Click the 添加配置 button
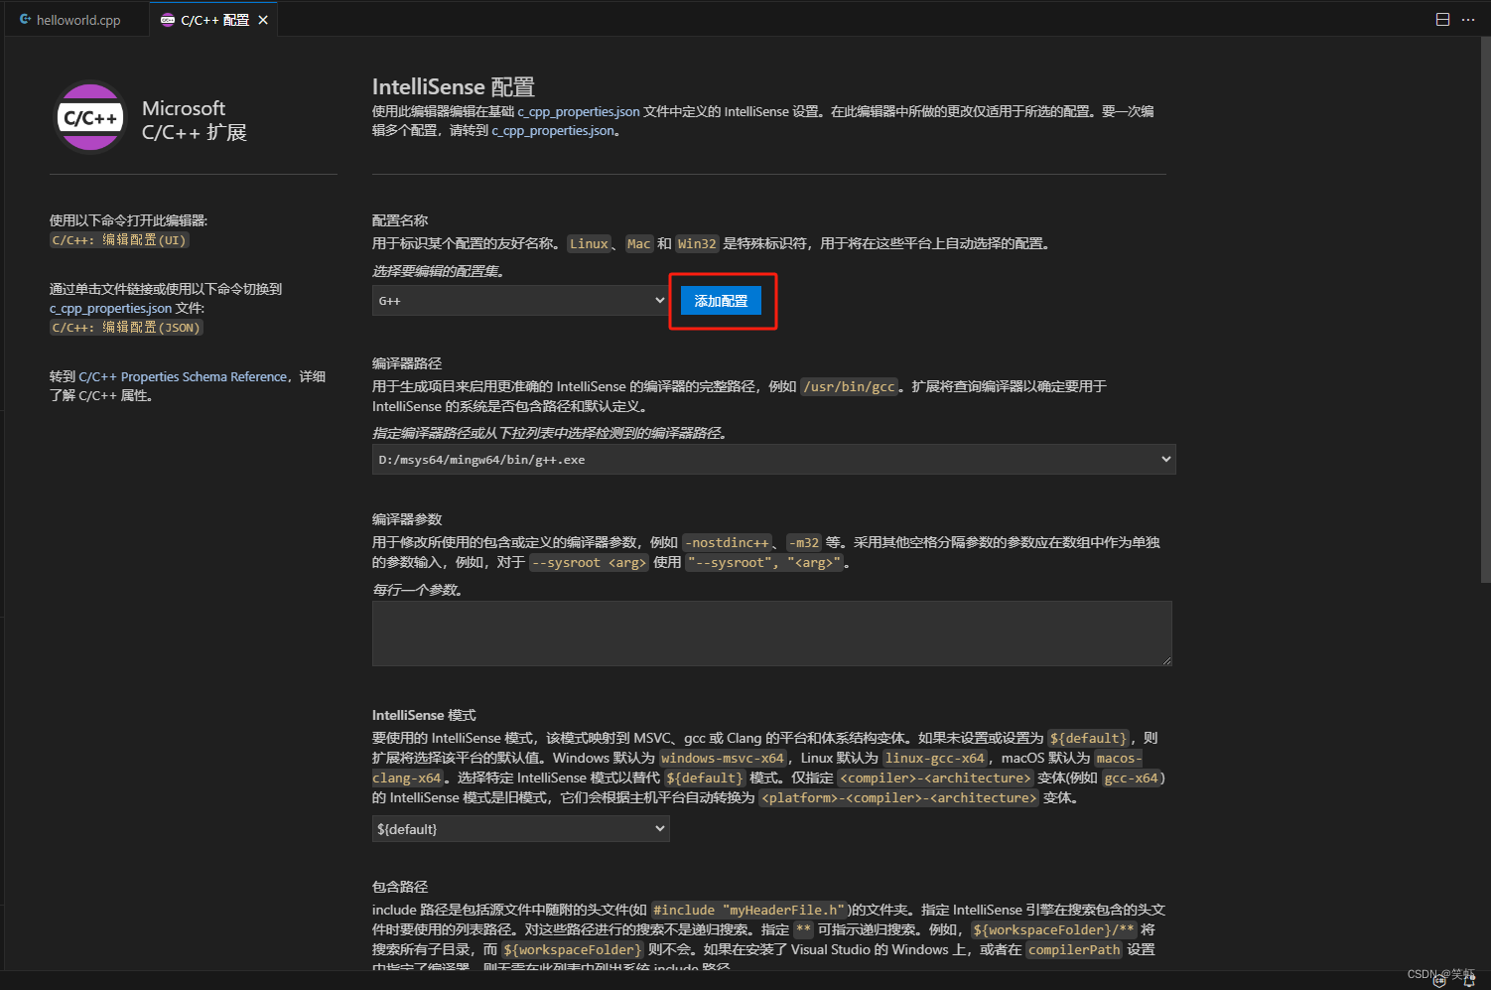The height and width of the screenshot is (990, 1491). tap(721, 301)
